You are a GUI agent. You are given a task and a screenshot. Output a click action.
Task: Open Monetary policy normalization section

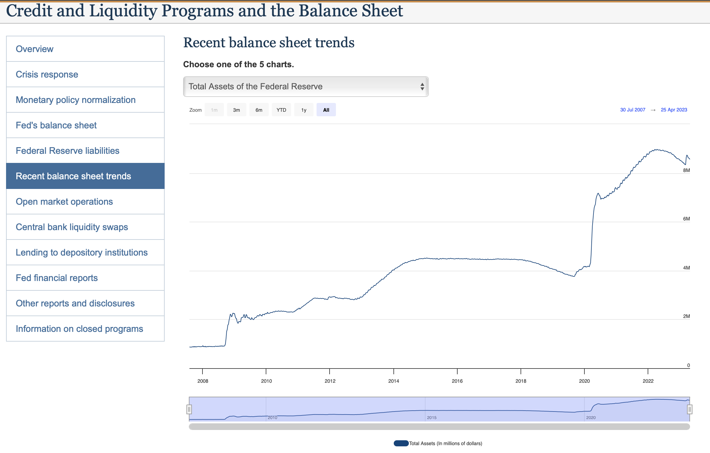[76, 100]
